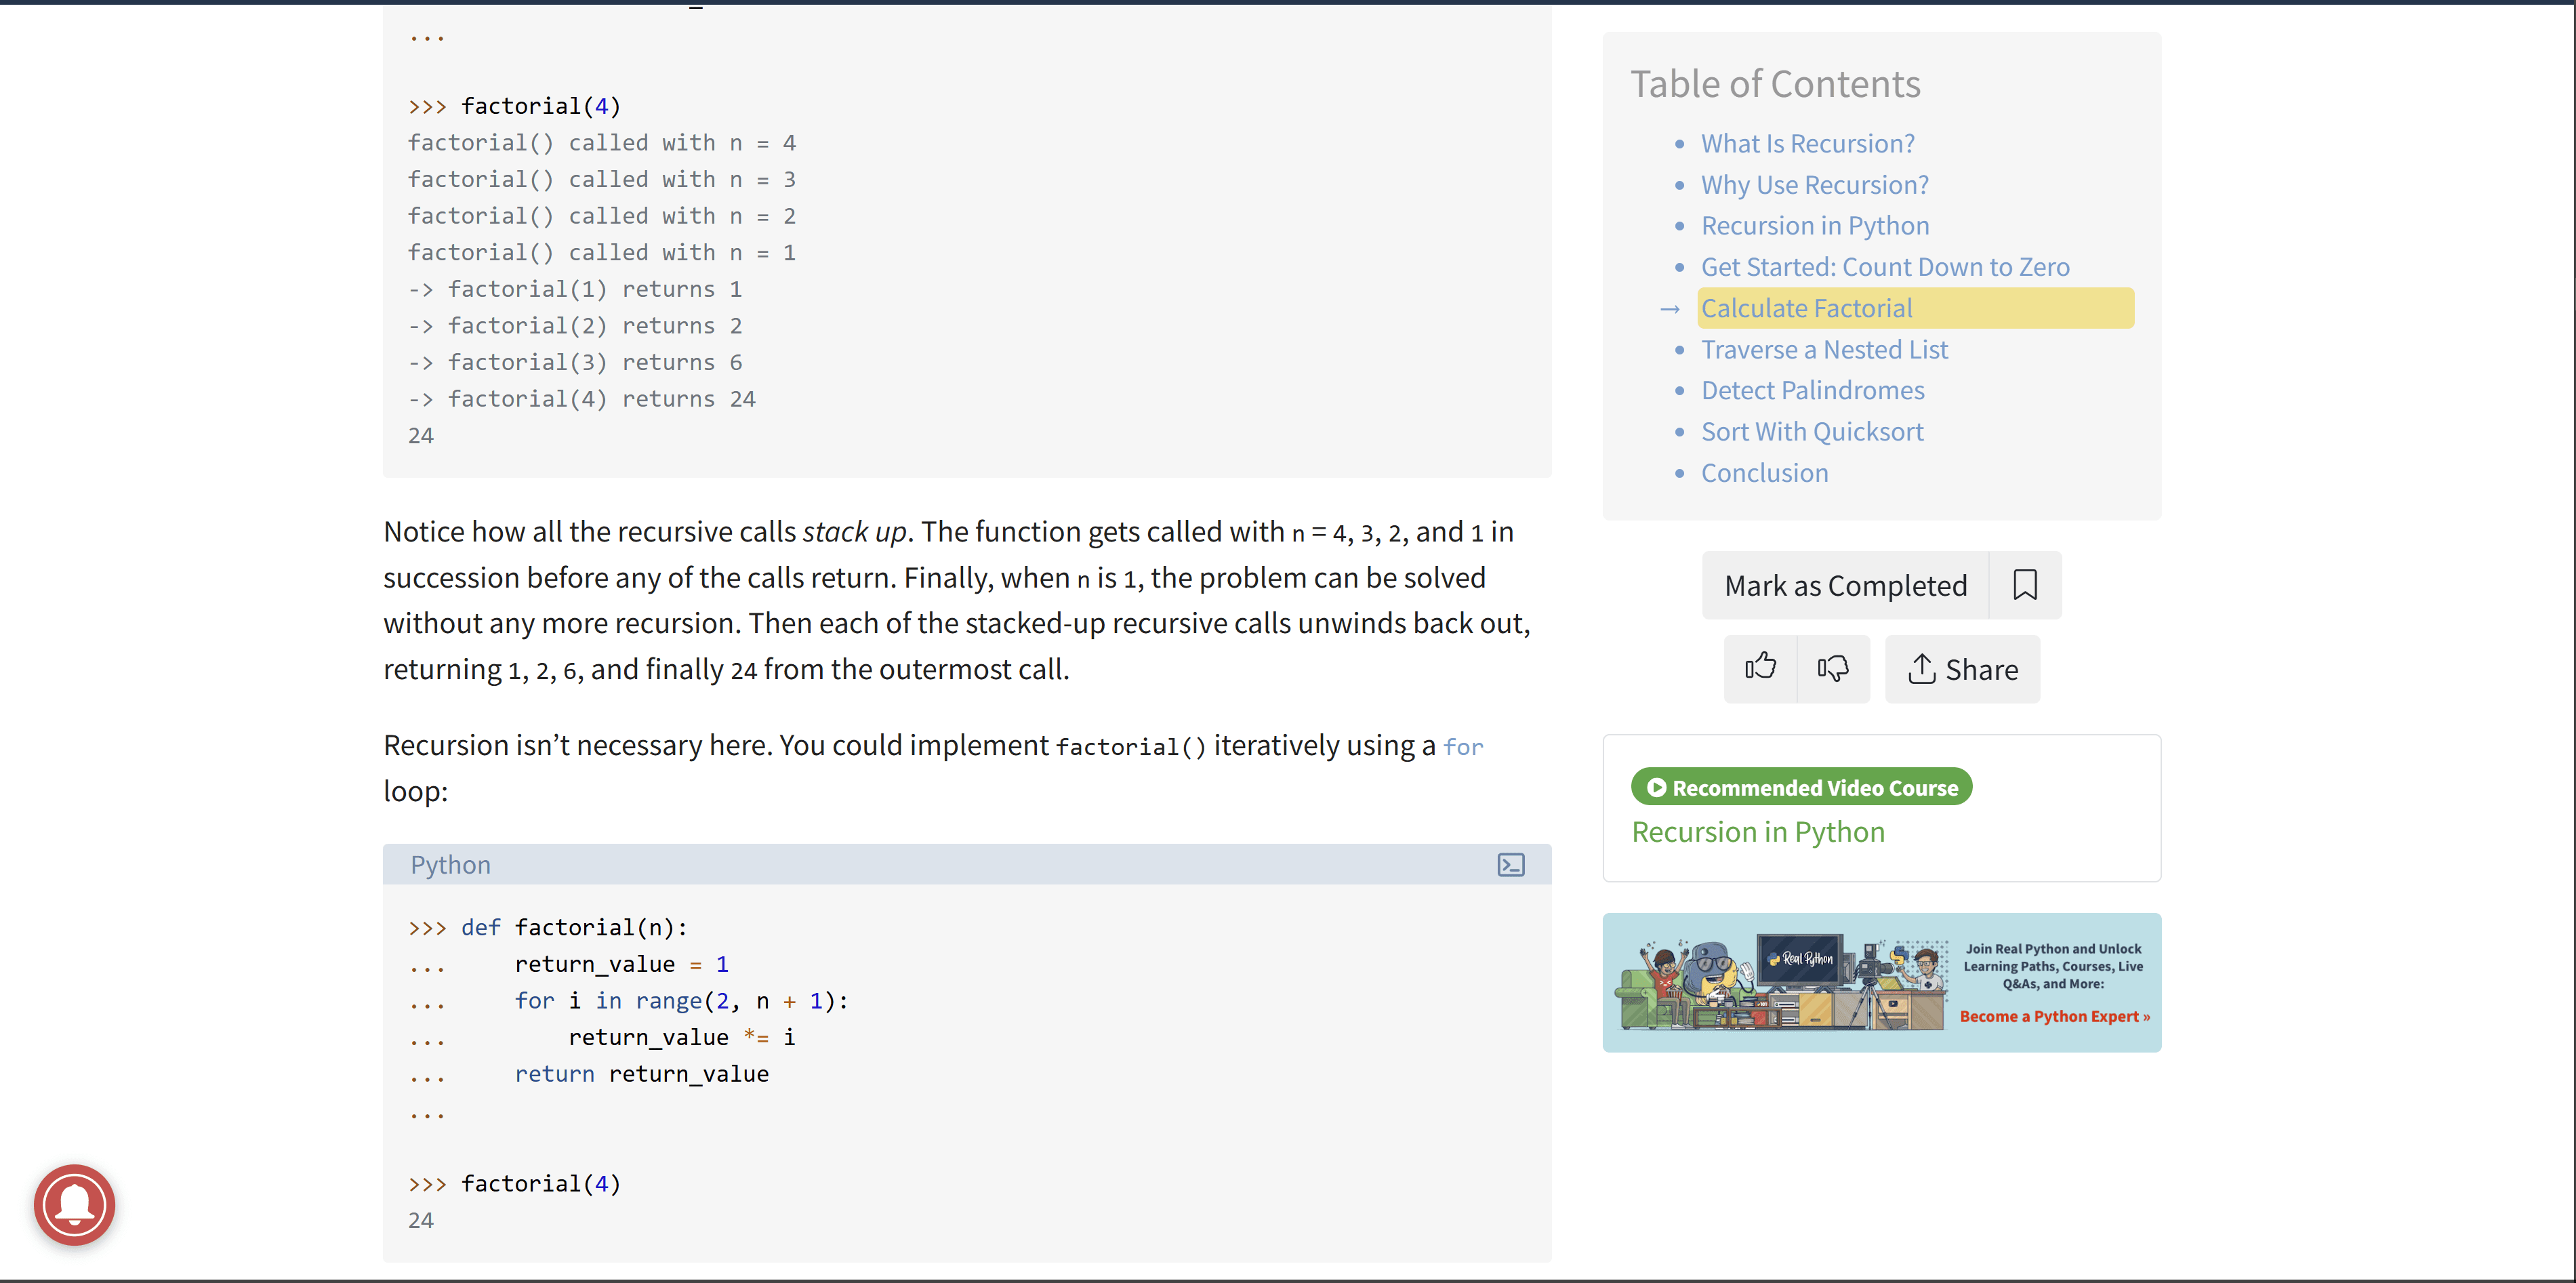The image size is (2576, 1283).
Task: Open the Recursion in Python video course
Action: point(1757,831)
